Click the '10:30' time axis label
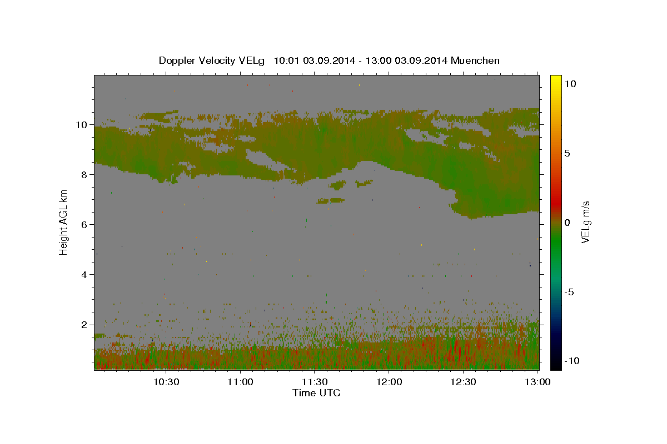The image size is (667, 444). pos(166,382)
